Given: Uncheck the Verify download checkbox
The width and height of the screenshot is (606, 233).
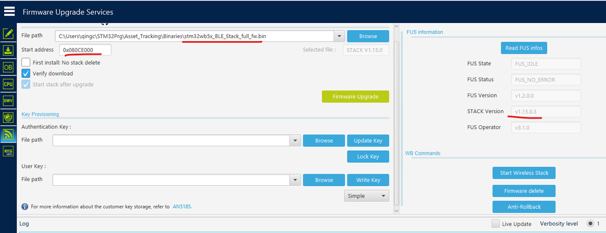Looking at the screenshot, I should click(26, 73).
